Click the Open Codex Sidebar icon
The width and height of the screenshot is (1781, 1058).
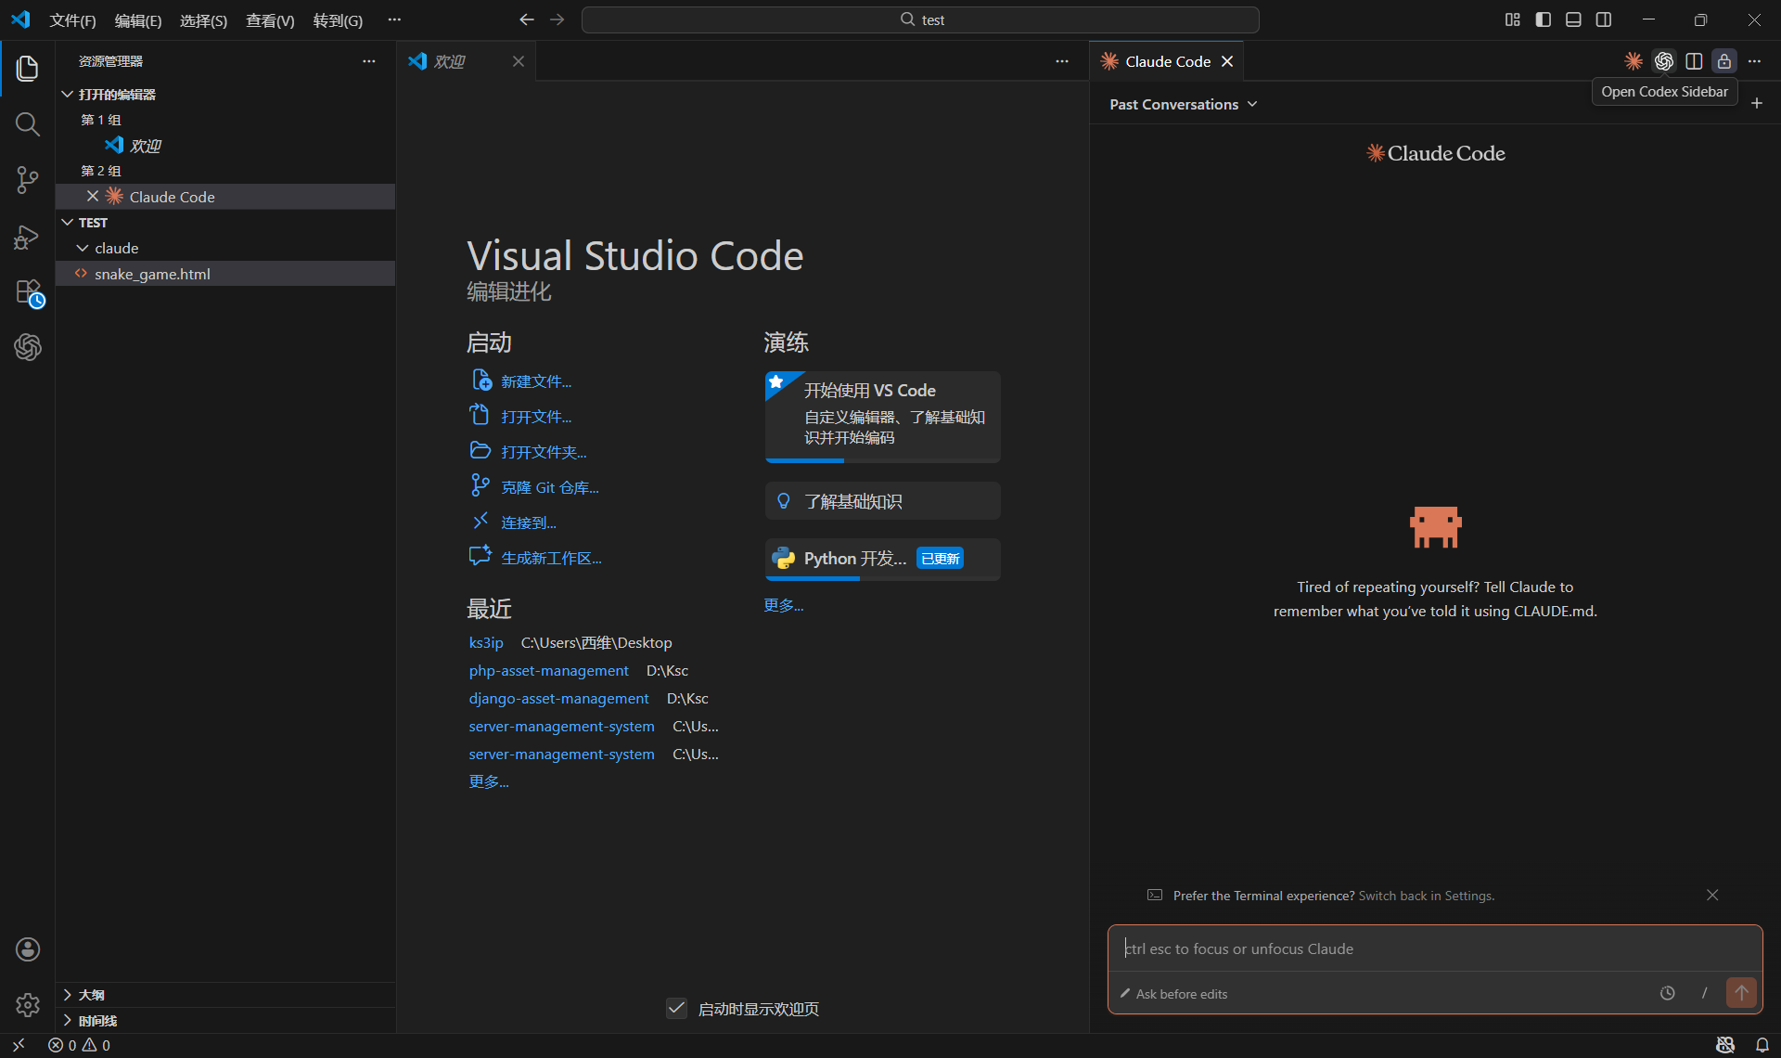coord(1663,61)
